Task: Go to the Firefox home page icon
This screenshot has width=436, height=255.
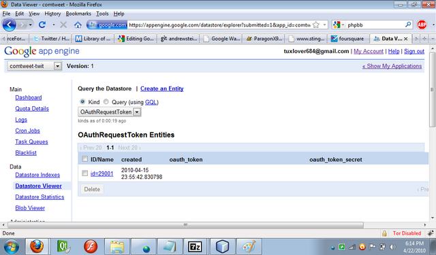Action: [x=78, y=25]
